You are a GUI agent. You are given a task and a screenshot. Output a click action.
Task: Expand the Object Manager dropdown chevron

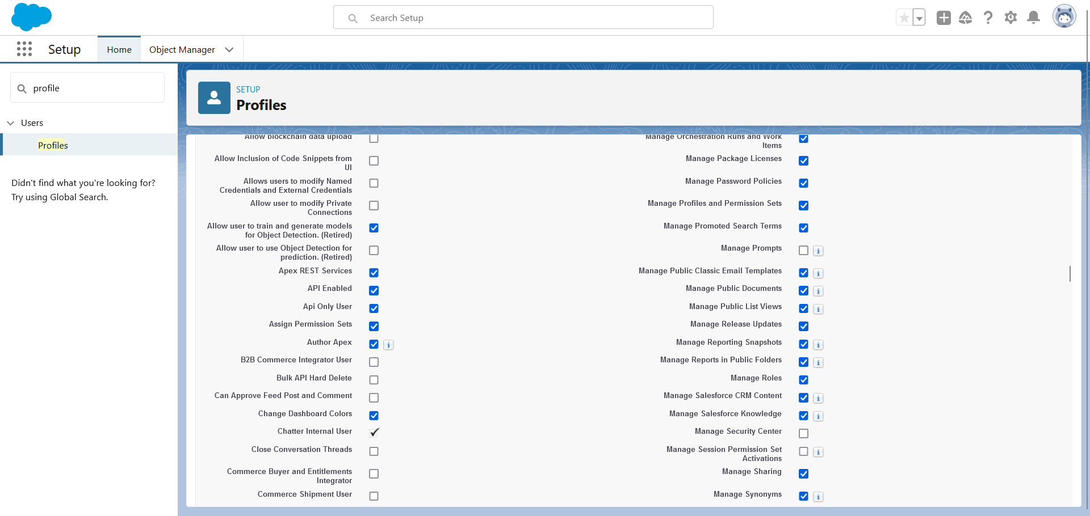(x=229, y=50)
